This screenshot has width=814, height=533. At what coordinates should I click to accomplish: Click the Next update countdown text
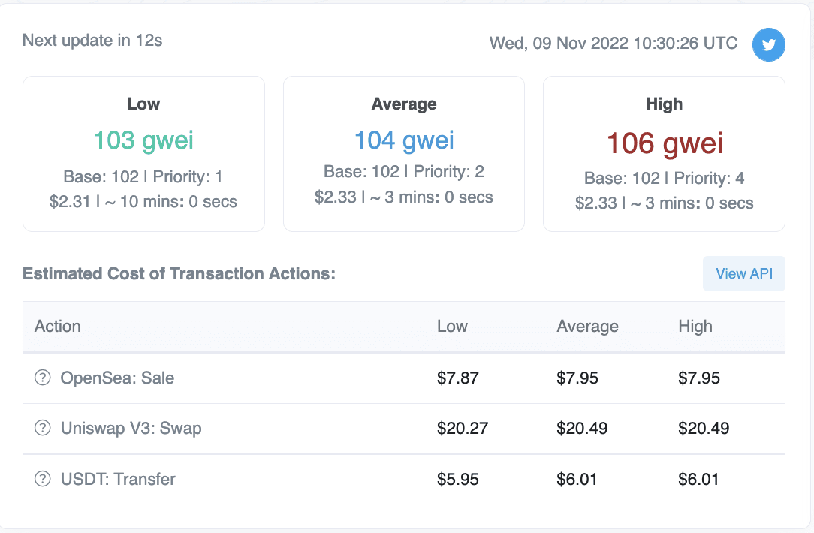tap(92, 41)
